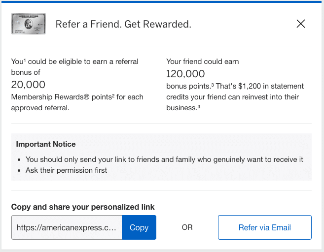Click the "Your friend could earn" text
This screenshot has height=252, width=324.
[203, 62]
